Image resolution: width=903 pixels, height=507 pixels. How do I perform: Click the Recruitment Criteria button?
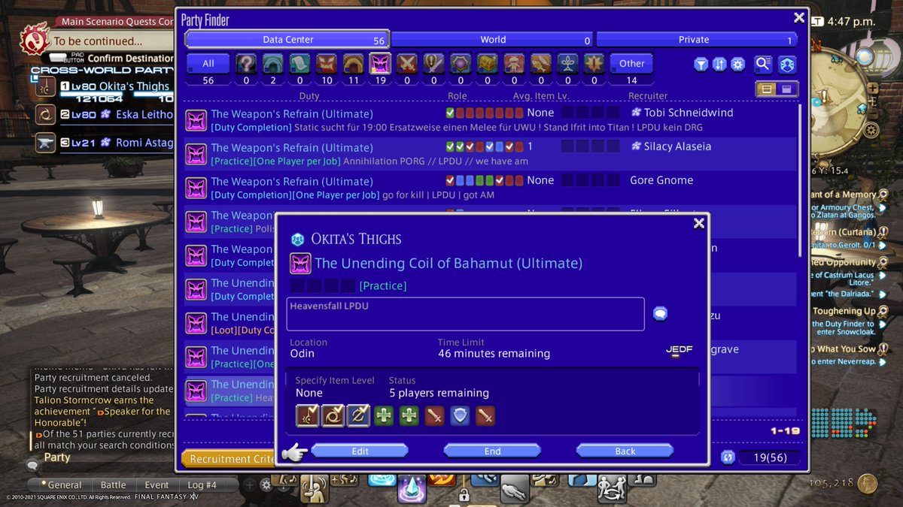point(228,458)
